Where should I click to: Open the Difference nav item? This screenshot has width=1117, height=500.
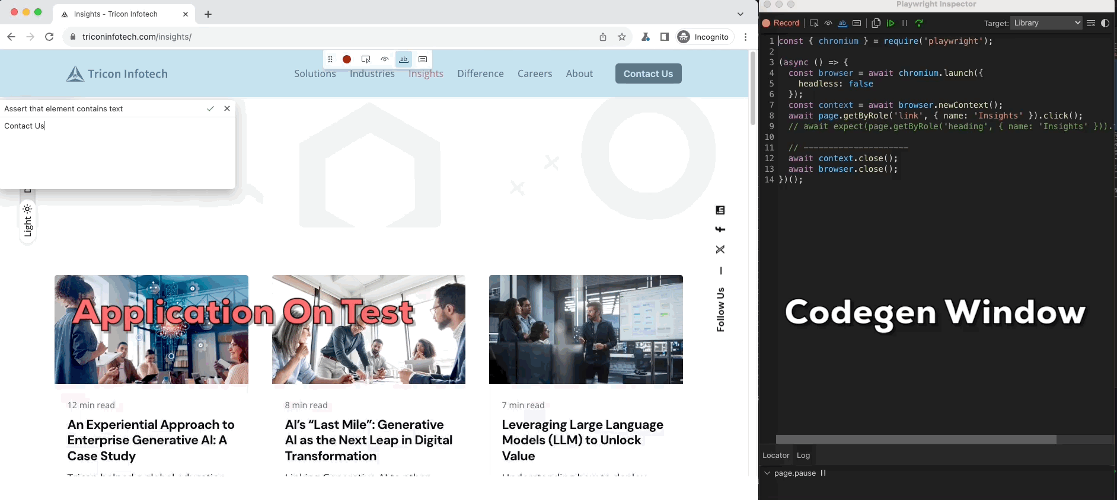pos(480,73)
